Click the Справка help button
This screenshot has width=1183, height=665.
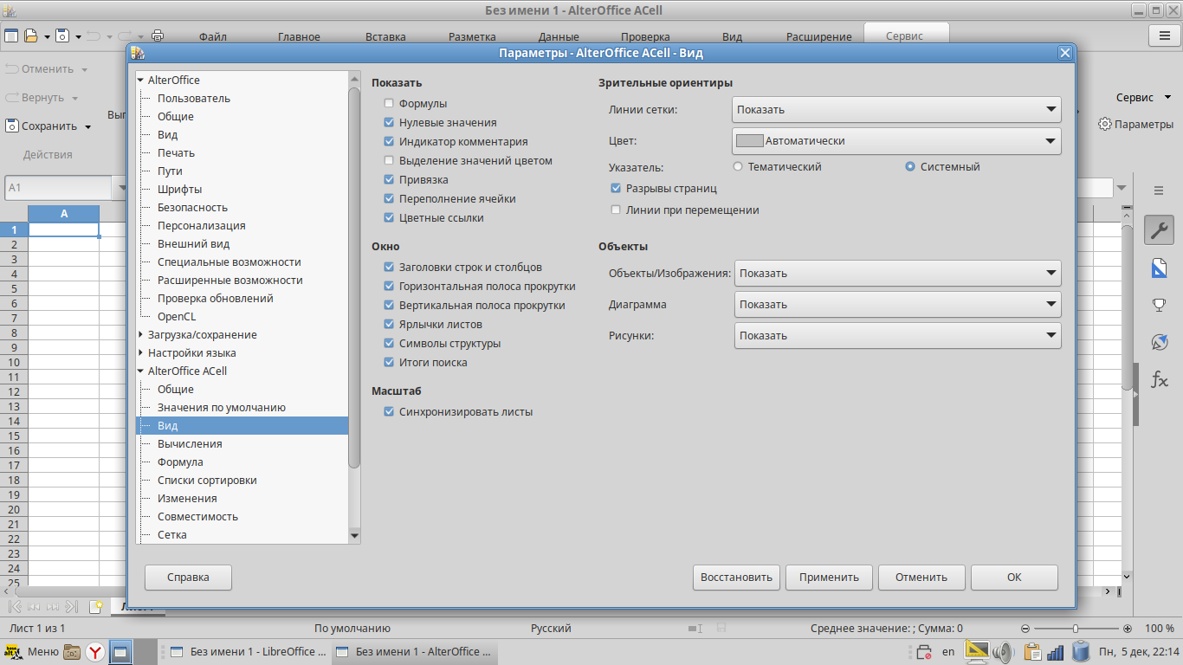[x=188, y=577]
